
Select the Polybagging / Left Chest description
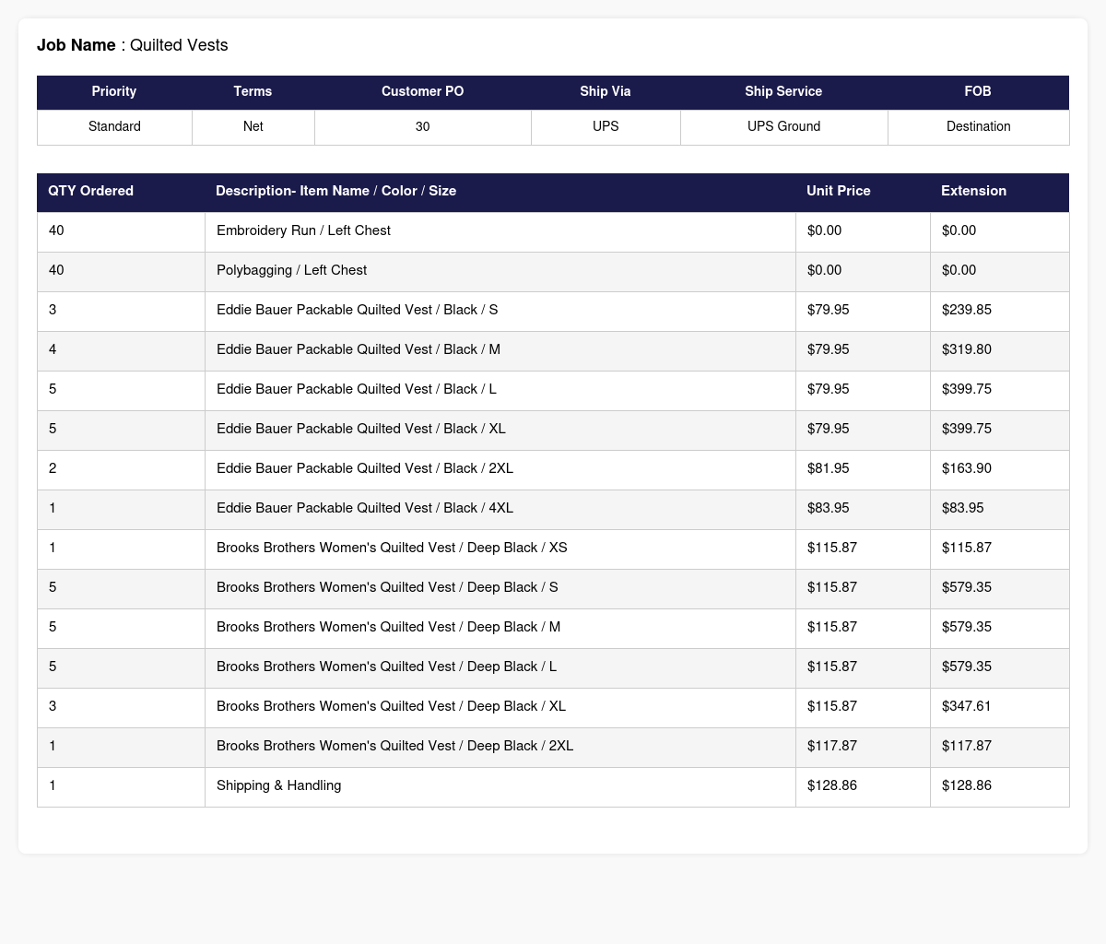[x=291, y=270]
